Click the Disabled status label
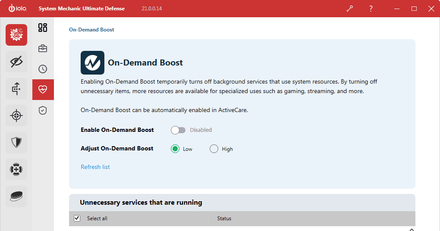 coord(201,130)
